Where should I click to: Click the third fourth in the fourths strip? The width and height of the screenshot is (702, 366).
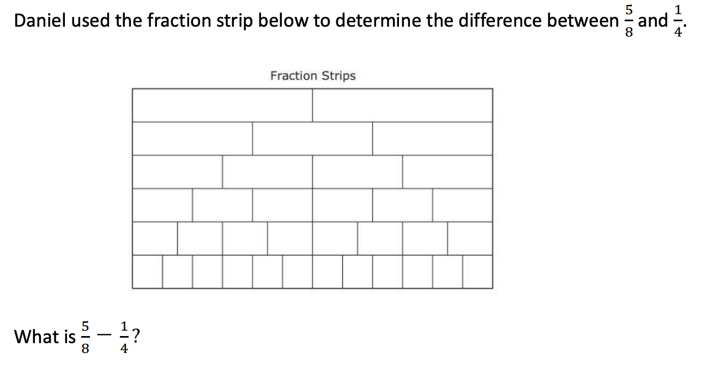point(358,172)
